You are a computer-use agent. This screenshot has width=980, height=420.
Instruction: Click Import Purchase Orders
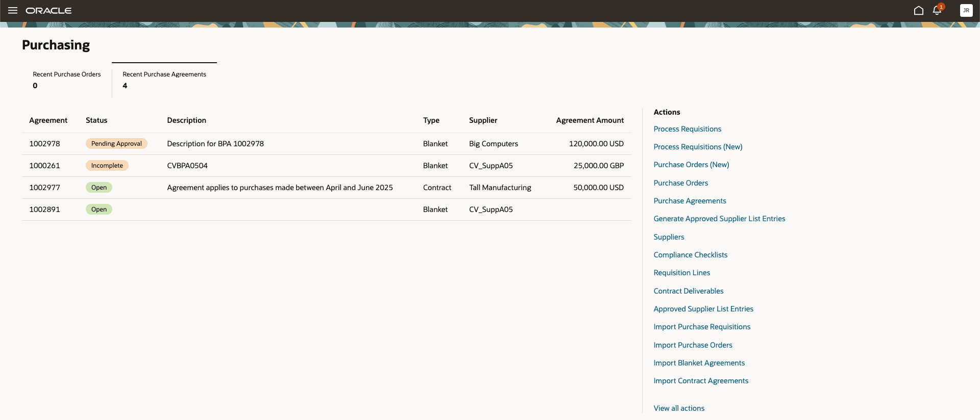pyautogui.click(x=693, y=345)
